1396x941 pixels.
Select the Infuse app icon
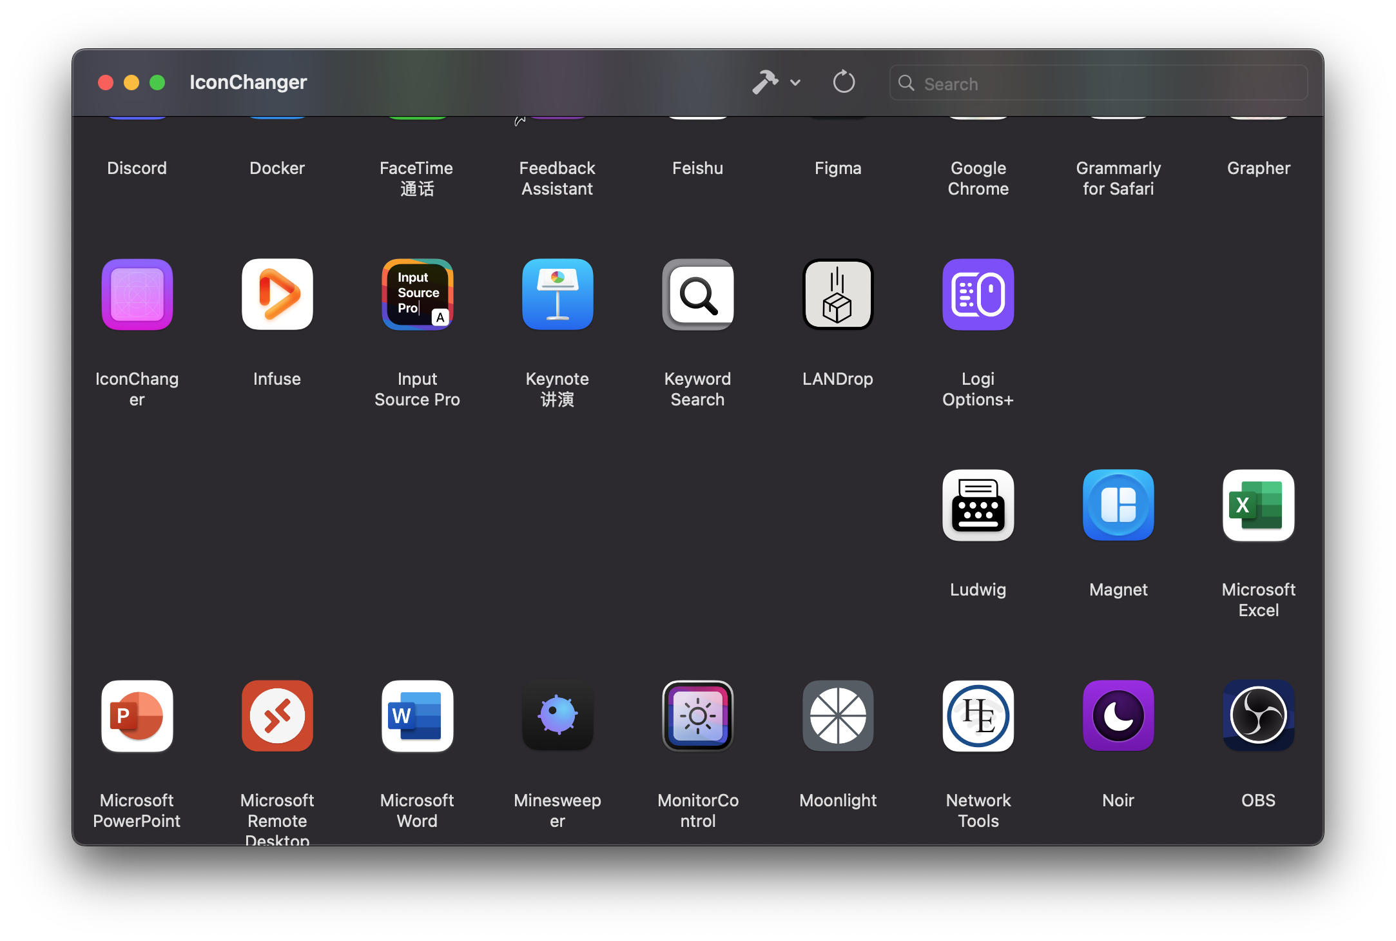276,295
